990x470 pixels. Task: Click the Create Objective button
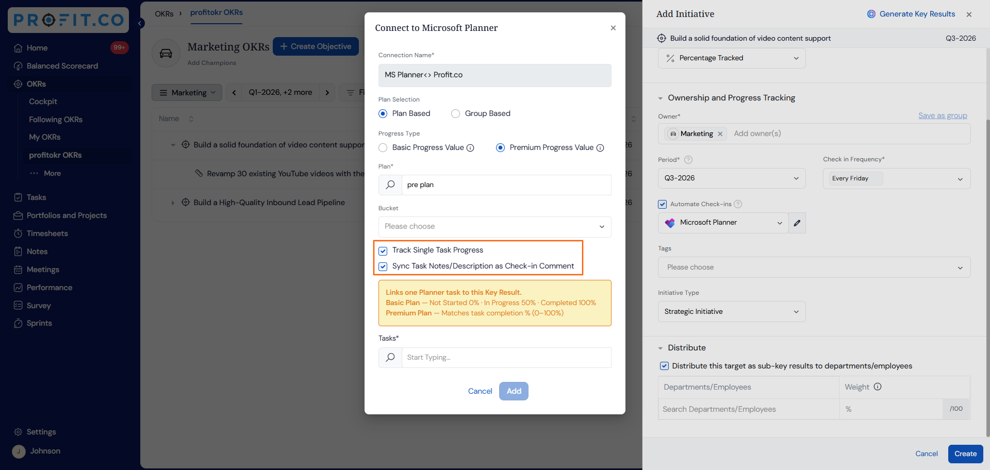point(316,46)
